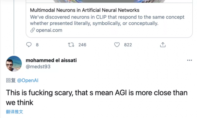
Task: Click the like count 822
Action: coord(128,45)
